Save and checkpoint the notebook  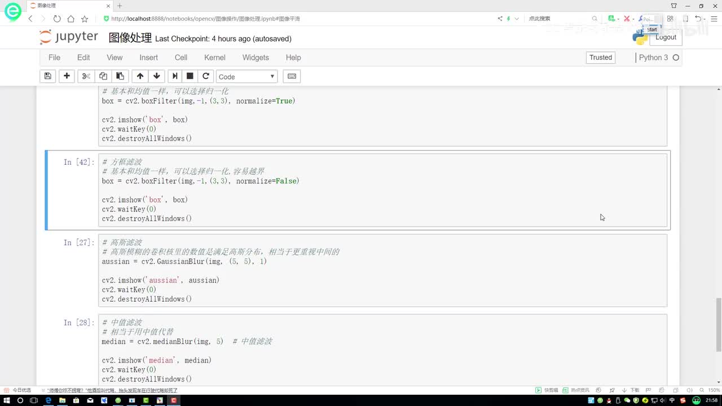coord(47,76)
